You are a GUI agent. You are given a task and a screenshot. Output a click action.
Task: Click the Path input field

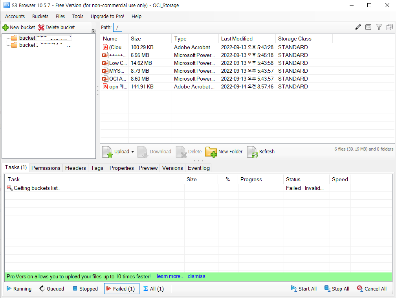click(x=118, y=27)
